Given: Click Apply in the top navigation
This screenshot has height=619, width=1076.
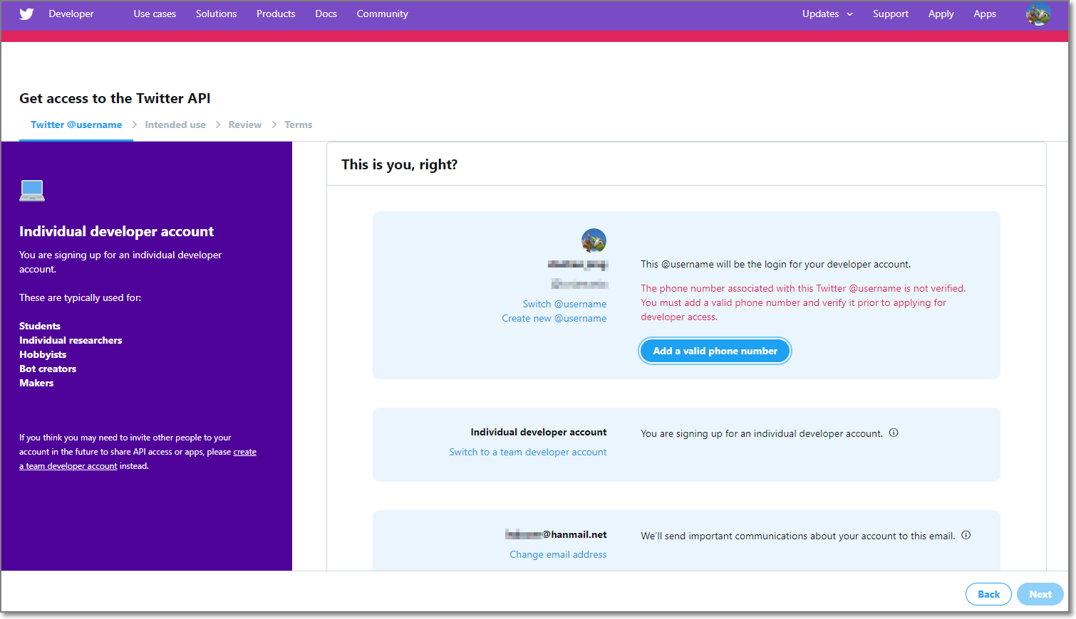Looking at the screenshot, I should pyautogui.click(x=941, y=14).
